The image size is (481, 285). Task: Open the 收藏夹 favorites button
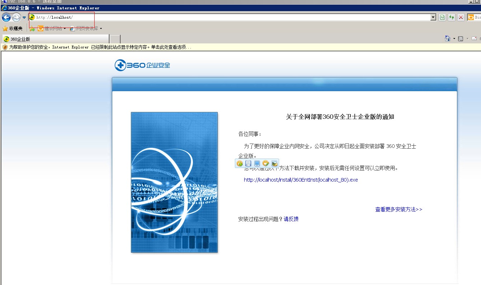pos(13,28)
